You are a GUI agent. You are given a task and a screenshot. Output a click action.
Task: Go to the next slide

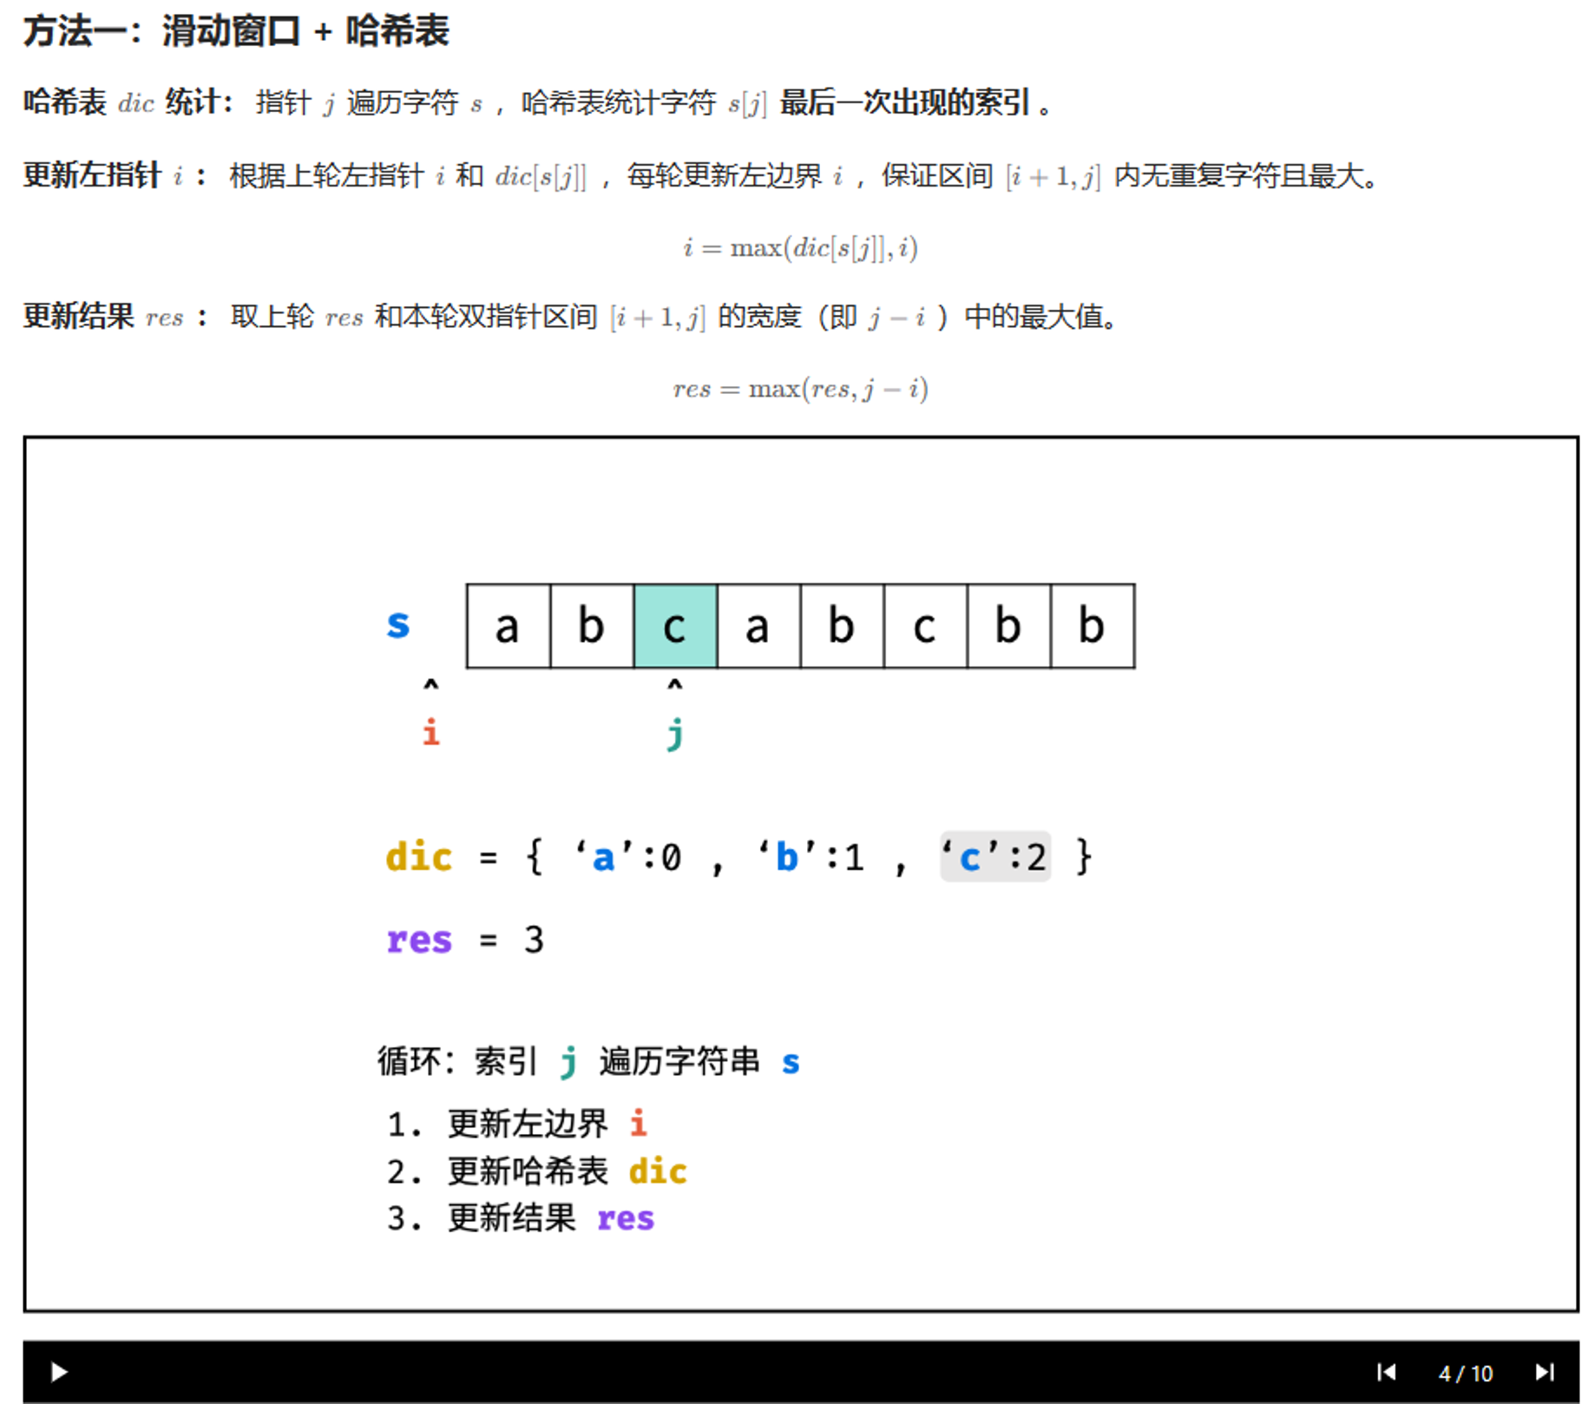1544,1372
